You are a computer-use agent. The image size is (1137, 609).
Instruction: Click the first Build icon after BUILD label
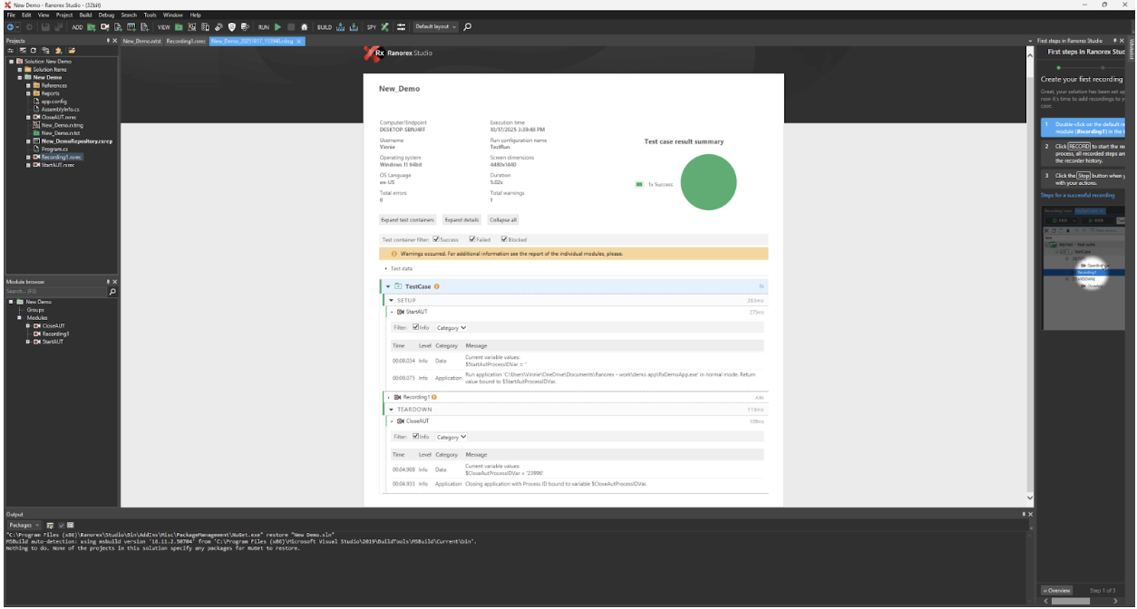pos(340,27)
